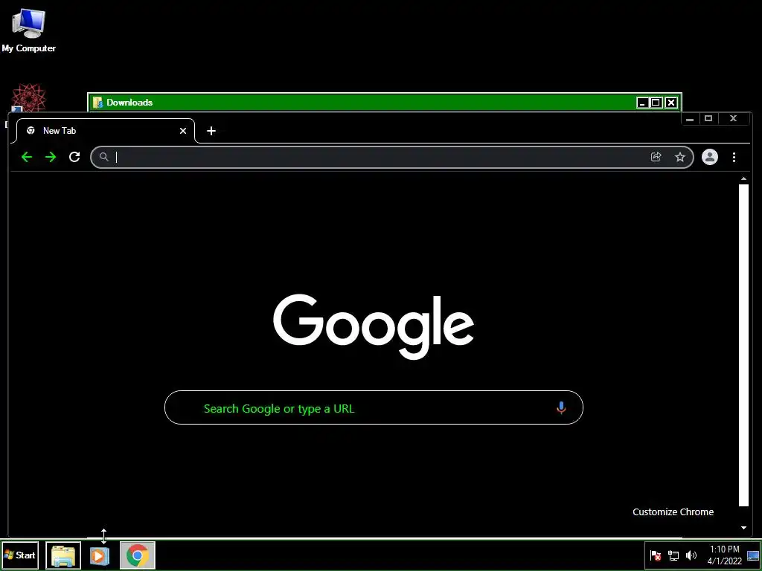This screenshot has height=571, width=762.
Task: Open Customize Chrome
Action: pos(673,512)
